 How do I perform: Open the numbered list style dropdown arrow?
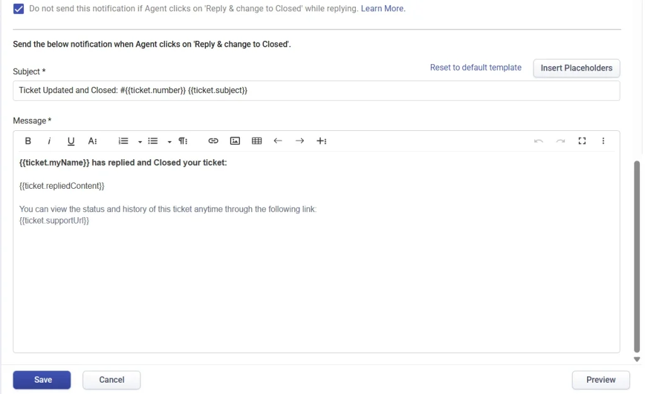click(x=139, y=142)
